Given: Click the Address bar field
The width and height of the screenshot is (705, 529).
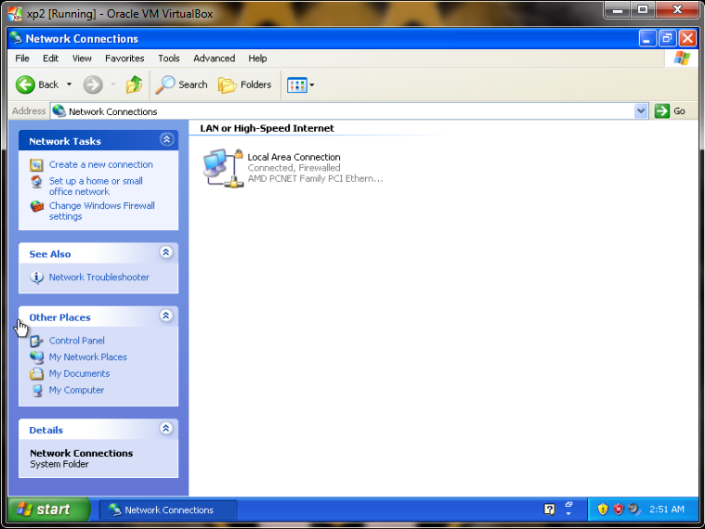Looking at the screenshot, I should 348,111.
